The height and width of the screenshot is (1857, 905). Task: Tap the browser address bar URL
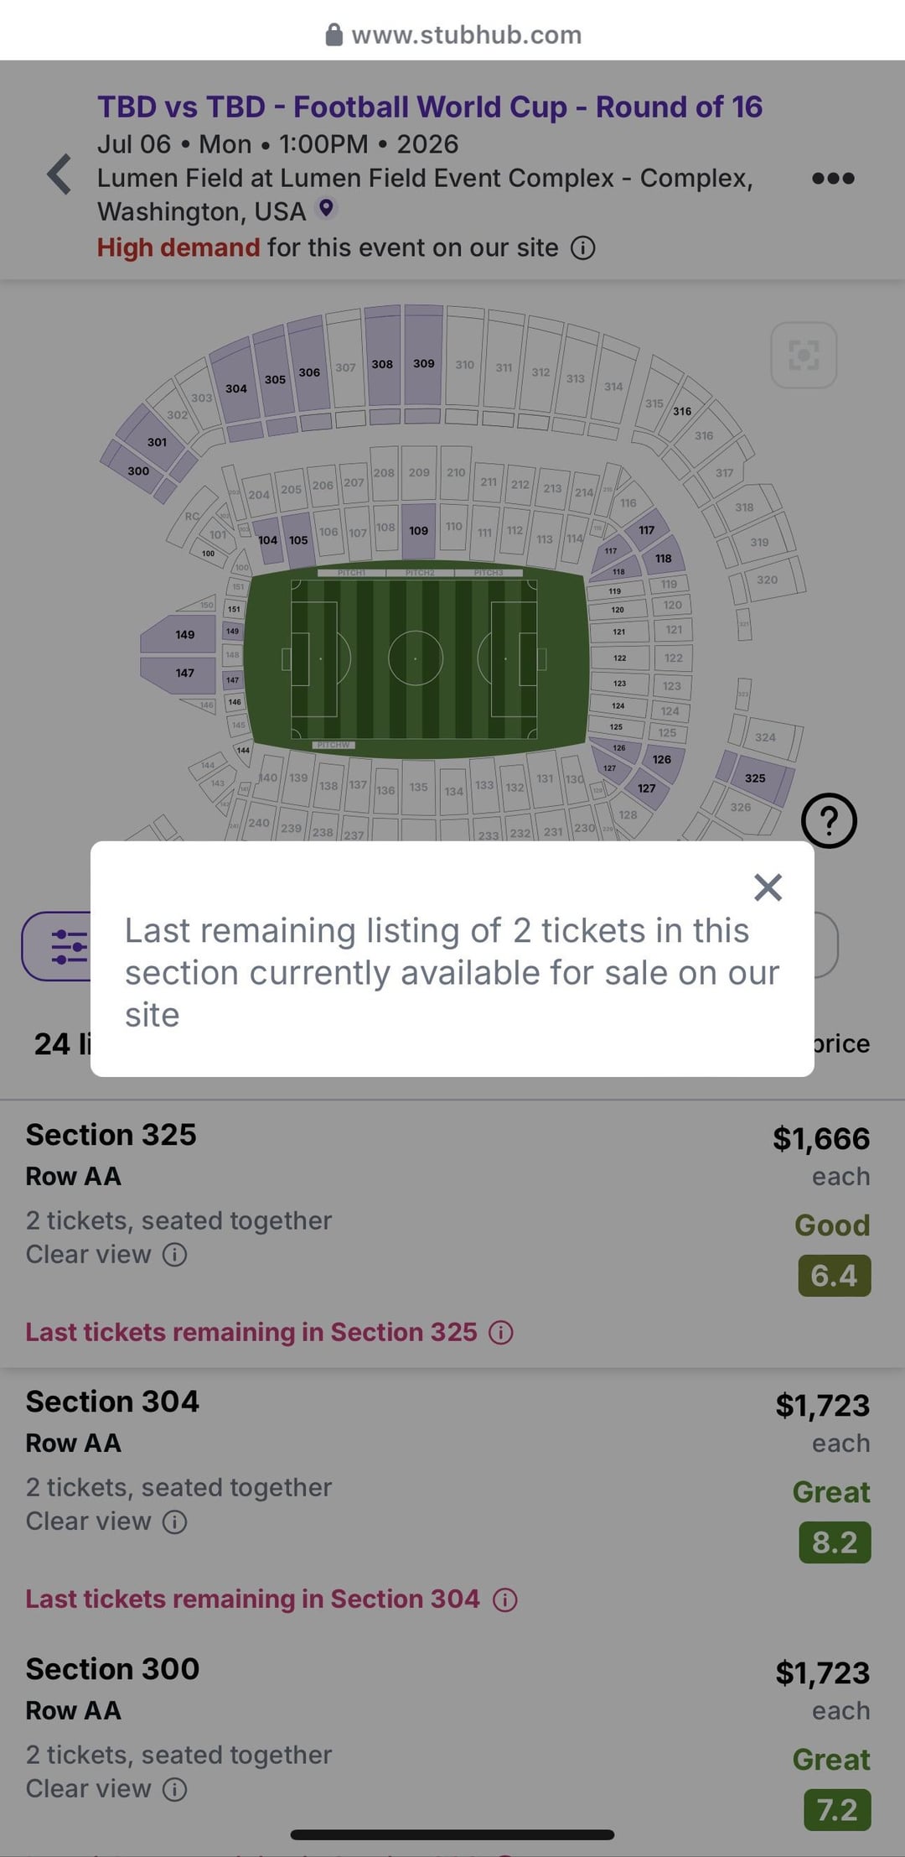(465, 34)
